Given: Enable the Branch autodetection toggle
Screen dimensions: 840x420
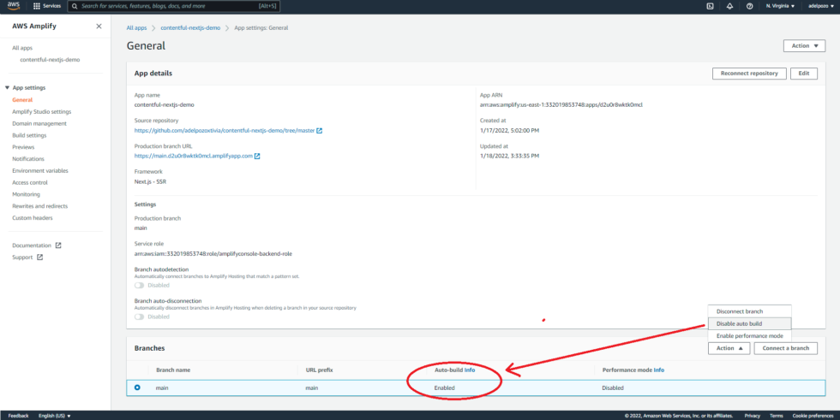Looking at the screenshot, I should click(140, 285).
